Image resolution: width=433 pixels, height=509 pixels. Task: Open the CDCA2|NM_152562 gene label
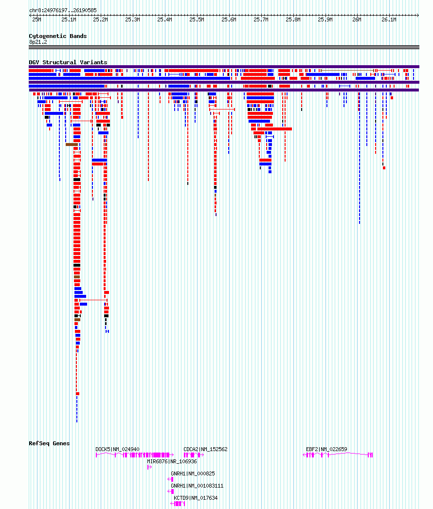pyautogui.click(x=205, y=449)
